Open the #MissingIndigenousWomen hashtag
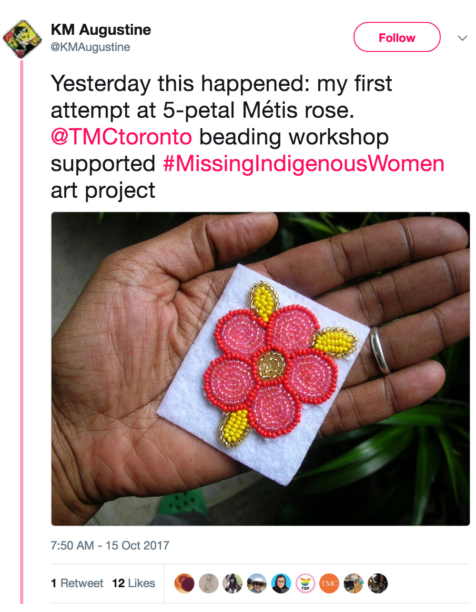The width and height of the screenshot is (476, 612). tap(304, 164)
